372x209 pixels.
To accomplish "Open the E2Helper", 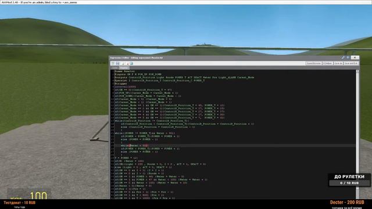I will coord(328,63).
